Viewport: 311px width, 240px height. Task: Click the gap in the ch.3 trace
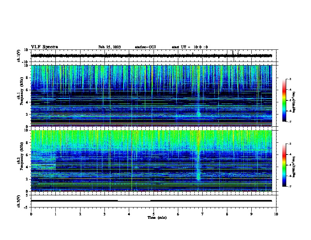pyautogui.click(x=134, y=201)
